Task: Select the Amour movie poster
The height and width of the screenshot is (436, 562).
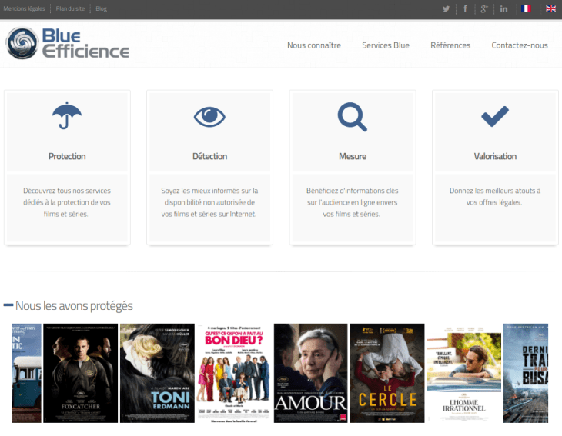Action: [x=310, y=373]
